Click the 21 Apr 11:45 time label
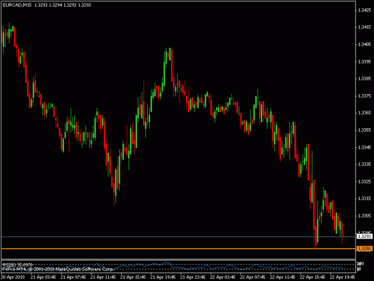The image size is (374, 281). [x=103, y=277]
